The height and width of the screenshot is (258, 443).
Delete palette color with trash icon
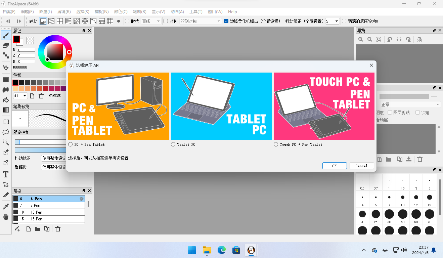coord(41,96)
